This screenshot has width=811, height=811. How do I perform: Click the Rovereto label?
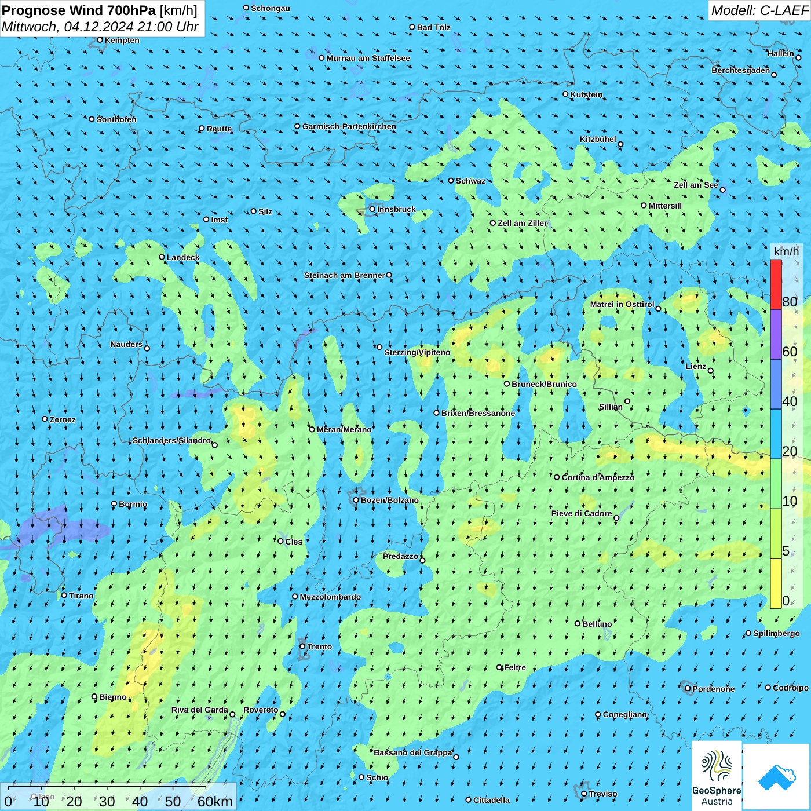pyautogui.click(x=261, y=710)
